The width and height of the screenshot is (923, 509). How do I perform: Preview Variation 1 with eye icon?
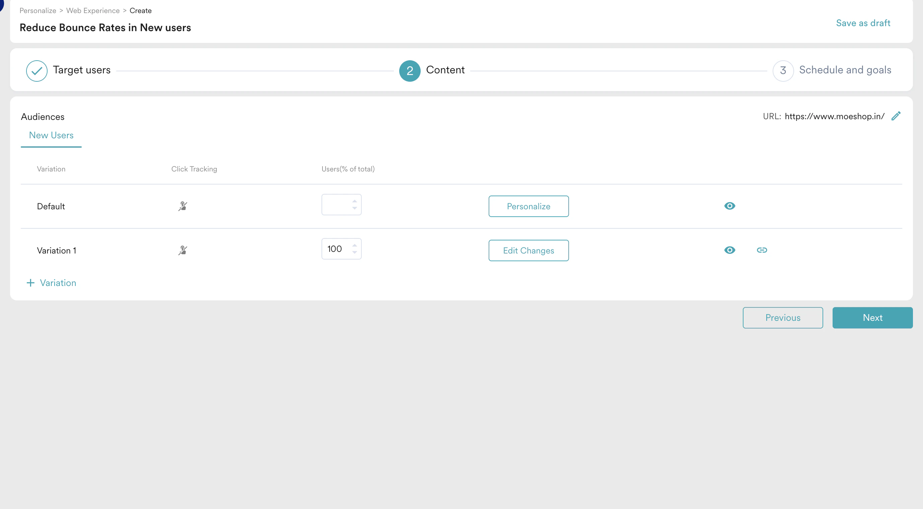pos(729,250)
